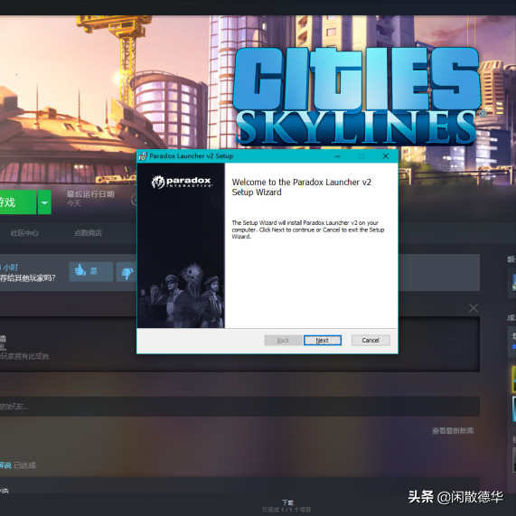Click the Paradox Interactive logo in the wizard
Image resolution: width=516 pixels, height=516 pixels.
[x=182, y=182]
